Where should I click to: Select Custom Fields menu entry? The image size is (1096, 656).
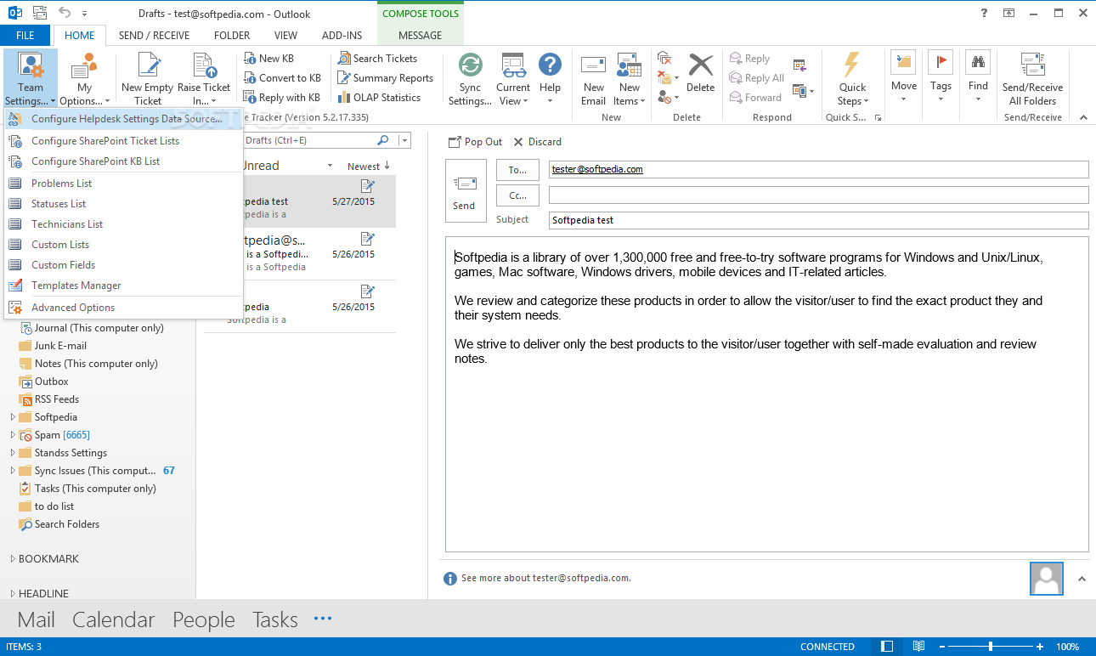click(124, 265)
